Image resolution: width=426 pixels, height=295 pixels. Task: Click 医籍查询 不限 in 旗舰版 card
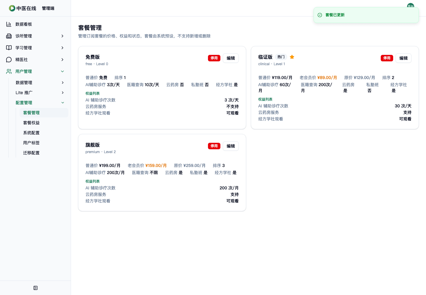pos(145,173)
